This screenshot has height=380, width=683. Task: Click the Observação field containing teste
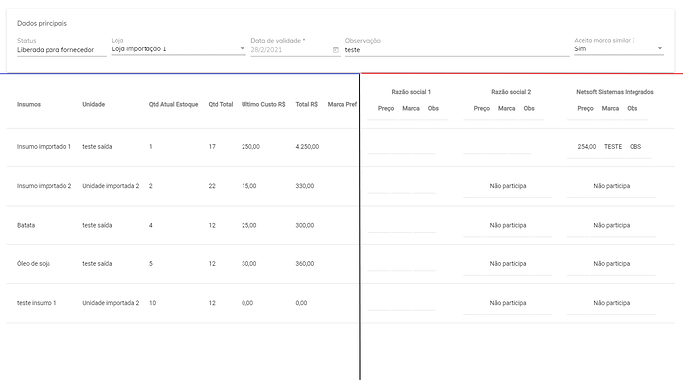(457, 50)
